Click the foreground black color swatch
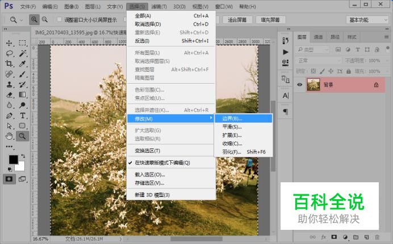 coord(13,159)
